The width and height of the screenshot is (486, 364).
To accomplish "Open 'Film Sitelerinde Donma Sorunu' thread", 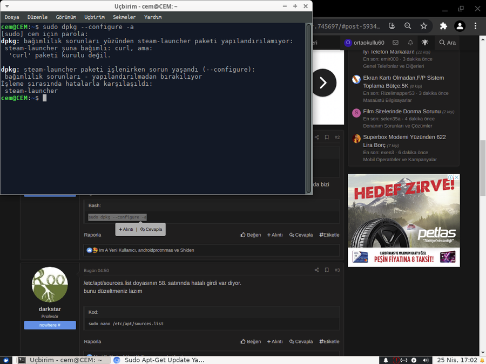I will (402, 112).
